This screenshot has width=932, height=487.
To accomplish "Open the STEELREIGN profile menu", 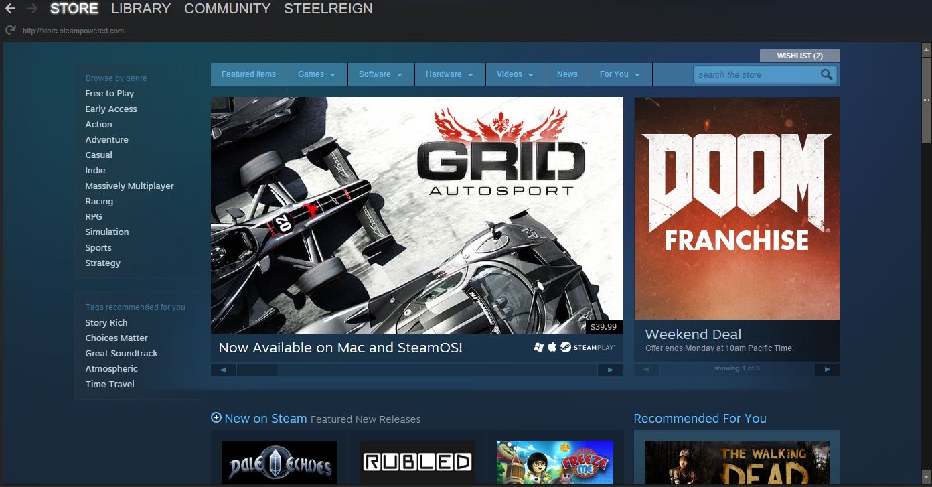I will 328,9.
